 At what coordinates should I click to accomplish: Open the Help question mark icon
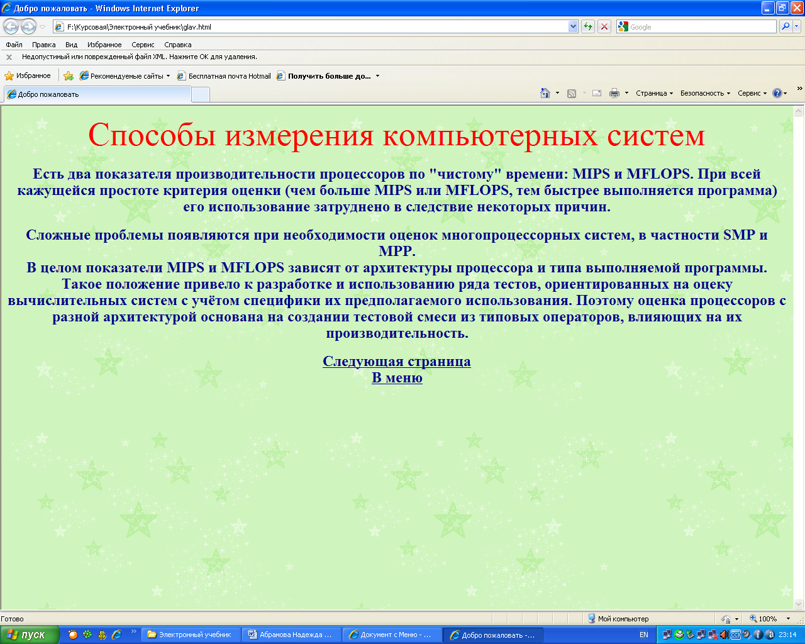[779, 93]
